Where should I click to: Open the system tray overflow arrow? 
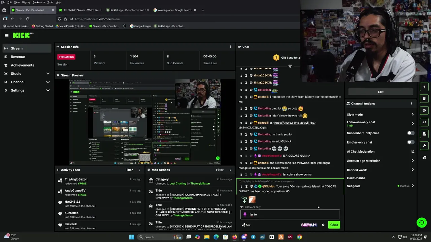[x=393, y=237]
